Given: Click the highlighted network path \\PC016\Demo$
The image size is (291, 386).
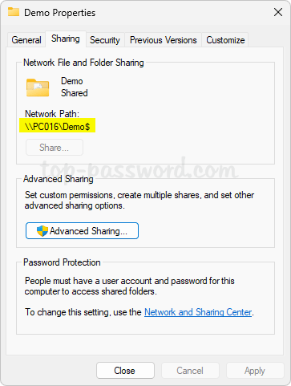Looking at the screenshot, I should [57, 126].
